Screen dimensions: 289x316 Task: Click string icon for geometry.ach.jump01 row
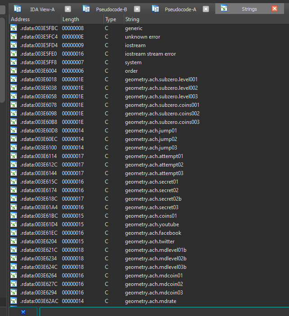[x=14, y=130]
